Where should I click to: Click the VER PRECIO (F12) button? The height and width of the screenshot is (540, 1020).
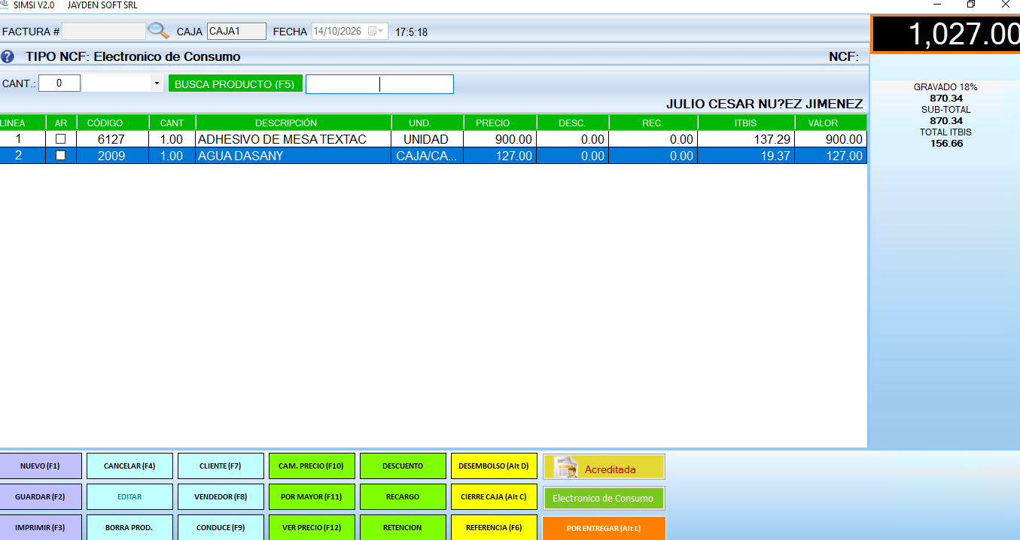[312, 527]
